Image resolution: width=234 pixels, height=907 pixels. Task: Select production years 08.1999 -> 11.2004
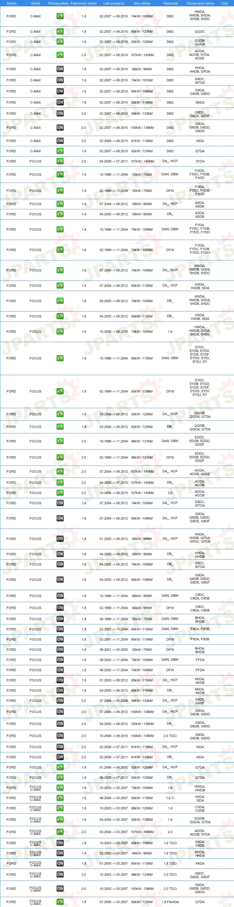point(114,619)
